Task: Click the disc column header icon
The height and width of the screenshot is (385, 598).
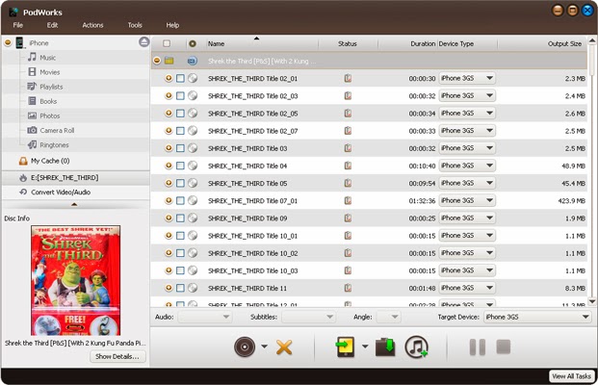Action: pyautogui.click(x=193, y=43)
